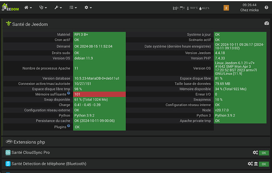Click the Connexion value 10/27/151

(x=83, y=84)
